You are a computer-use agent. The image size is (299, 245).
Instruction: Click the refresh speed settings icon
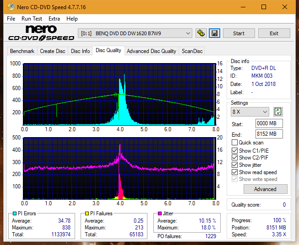[278, 112]
